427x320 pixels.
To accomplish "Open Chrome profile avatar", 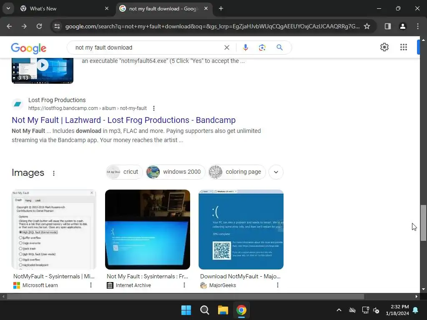I will click(x=402, y=26).
